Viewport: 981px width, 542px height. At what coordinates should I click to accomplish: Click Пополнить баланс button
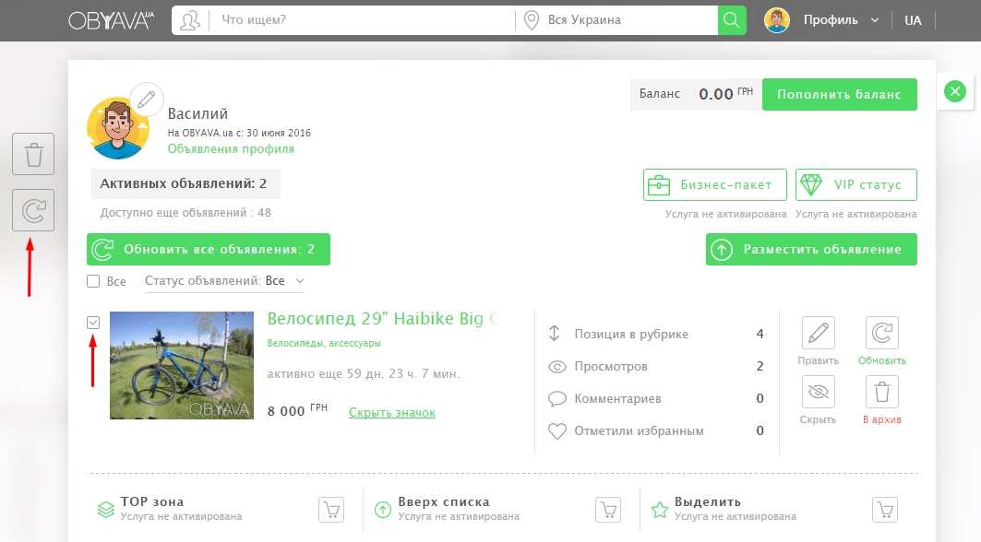[x=839, y=94]
